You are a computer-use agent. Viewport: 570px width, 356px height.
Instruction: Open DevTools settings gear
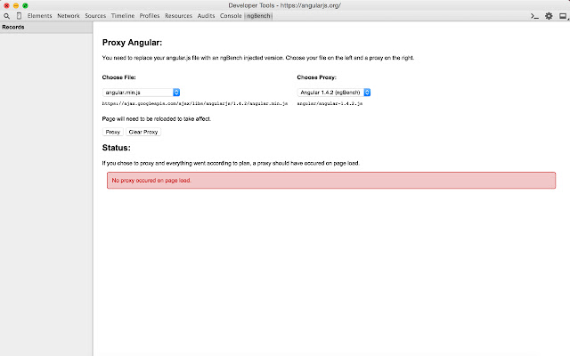point(549,16)
